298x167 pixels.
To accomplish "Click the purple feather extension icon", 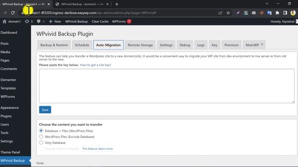I will click(238, 13).
